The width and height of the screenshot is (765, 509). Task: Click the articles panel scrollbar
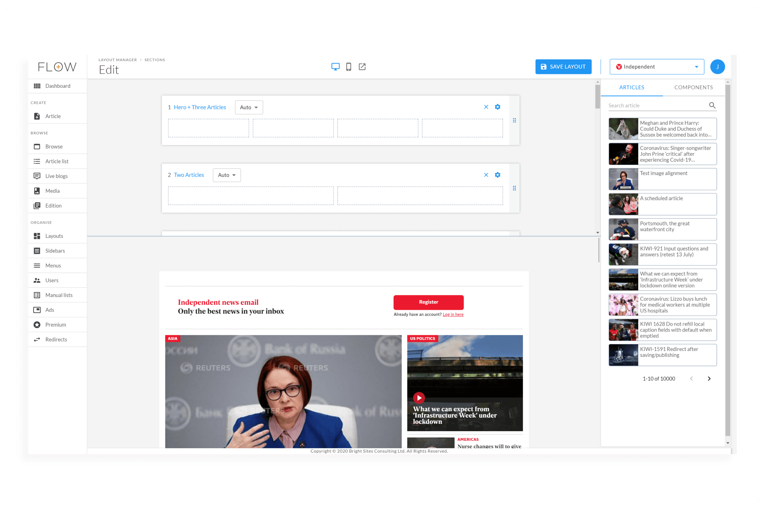point(728,260)
